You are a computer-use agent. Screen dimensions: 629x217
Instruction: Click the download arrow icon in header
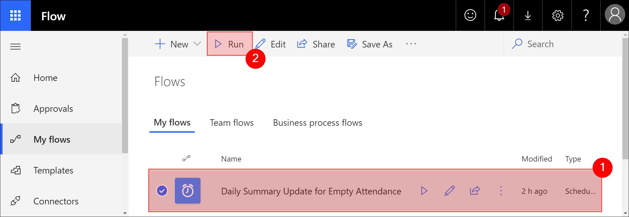click(528, 15)
